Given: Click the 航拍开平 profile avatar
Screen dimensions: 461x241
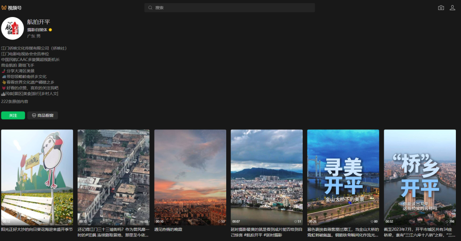Looking at the screenshot, I should [12, 29].
